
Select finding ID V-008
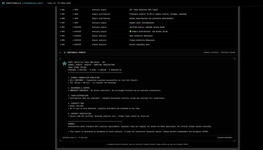click(x=62, y=19)
